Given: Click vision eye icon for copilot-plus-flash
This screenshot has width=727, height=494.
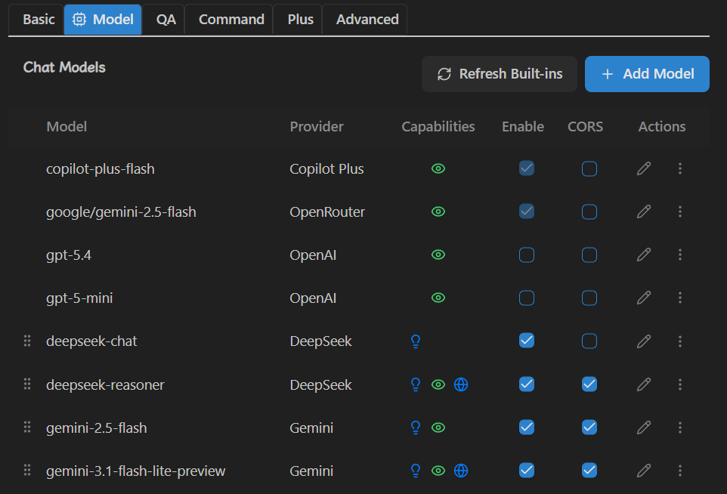Looking at the screenshot, I should (x=438, y=168).
